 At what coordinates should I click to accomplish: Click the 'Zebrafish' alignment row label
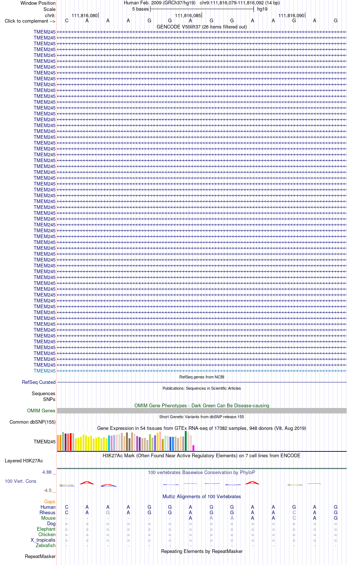click(46, 545)
